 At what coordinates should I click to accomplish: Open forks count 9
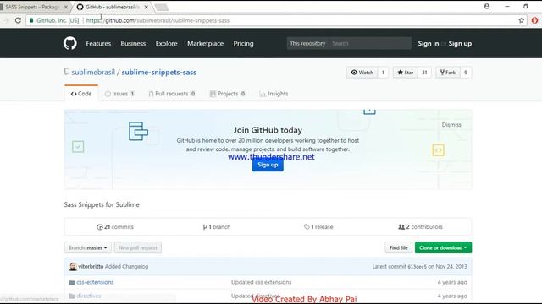466,73
